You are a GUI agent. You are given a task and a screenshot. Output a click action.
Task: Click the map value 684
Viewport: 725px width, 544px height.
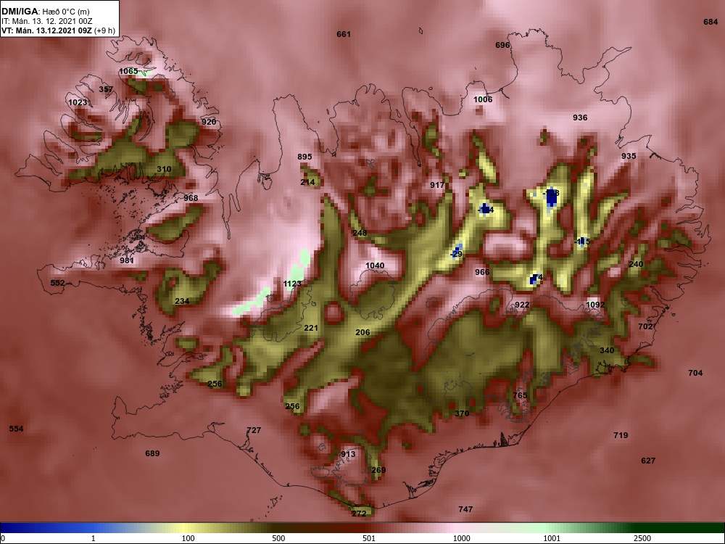pos(710,22)
